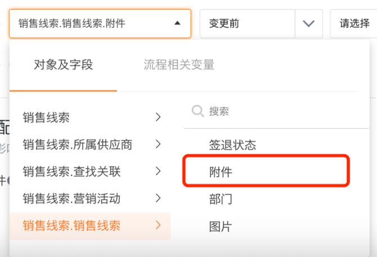Choose the 部门 field option

[x=221, y=199]
